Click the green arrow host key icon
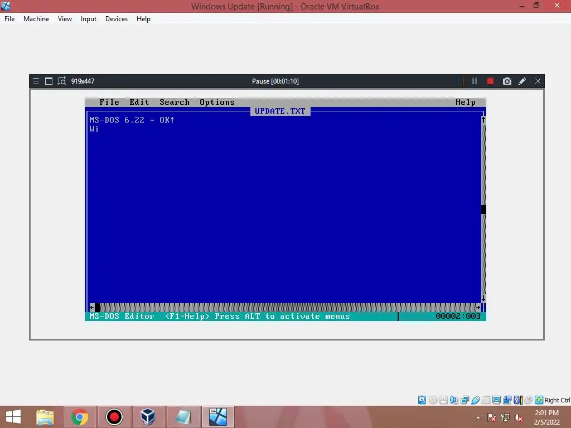The height and width of the screenshot is (428, 571). coord(539,400)
